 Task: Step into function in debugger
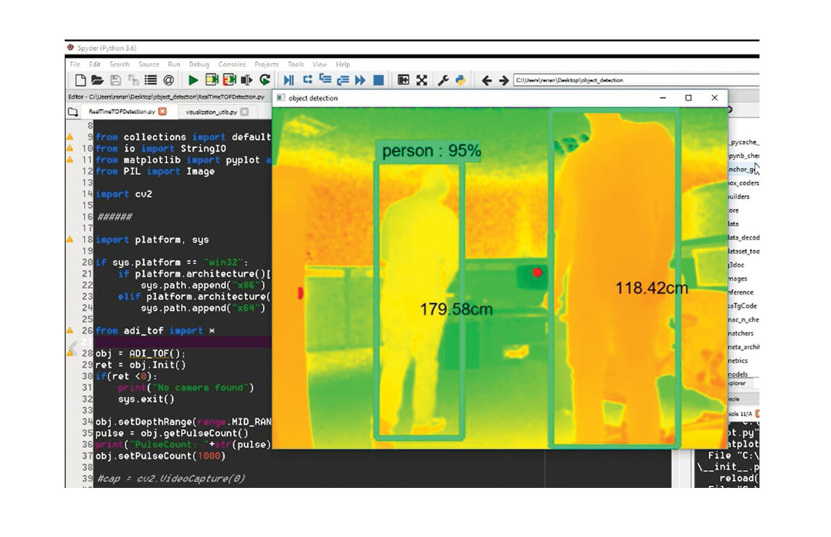(x=325, y=80)
